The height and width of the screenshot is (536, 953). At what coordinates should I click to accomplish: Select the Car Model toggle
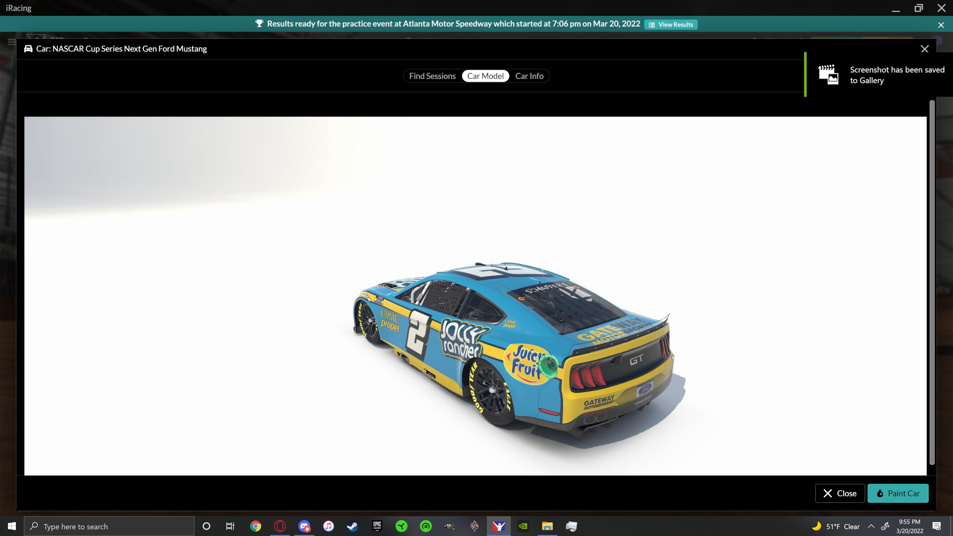pyautogui.click(x=485, y=76)
